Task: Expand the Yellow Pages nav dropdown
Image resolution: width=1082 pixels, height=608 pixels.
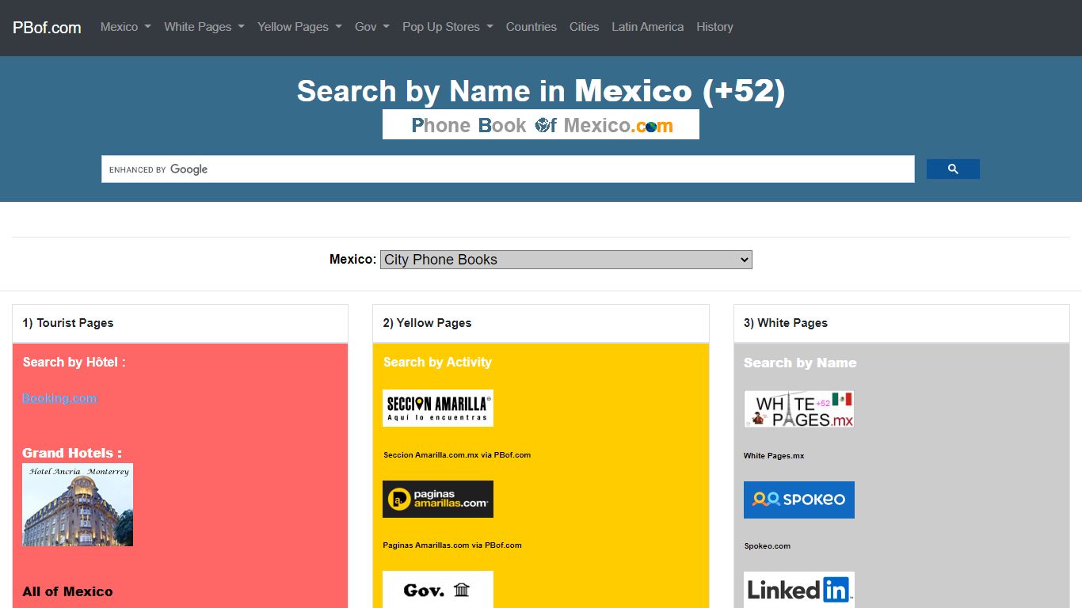Action: click(x=299, y=27)
